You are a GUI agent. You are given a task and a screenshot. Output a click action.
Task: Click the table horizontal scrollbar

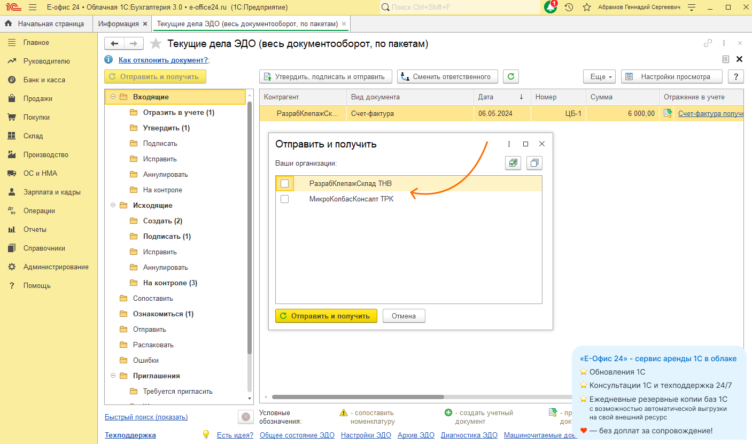(358, 397)
